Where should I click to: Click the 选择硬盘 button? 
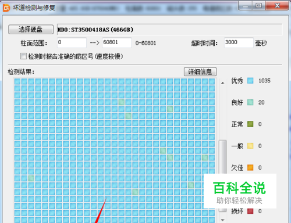31,30
